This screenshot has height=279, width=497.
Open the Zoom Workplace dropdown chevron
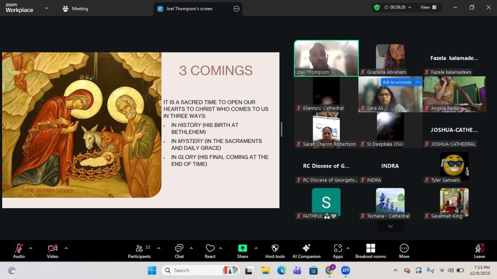tap(47, 8)
